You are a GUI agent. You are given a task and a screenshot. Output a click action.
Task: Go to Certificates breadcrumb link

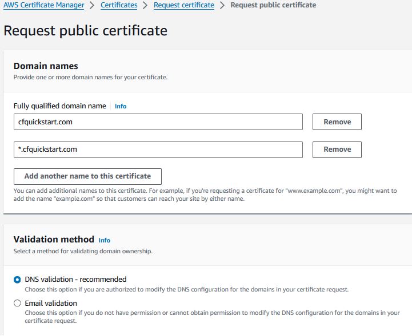[119, 5]
